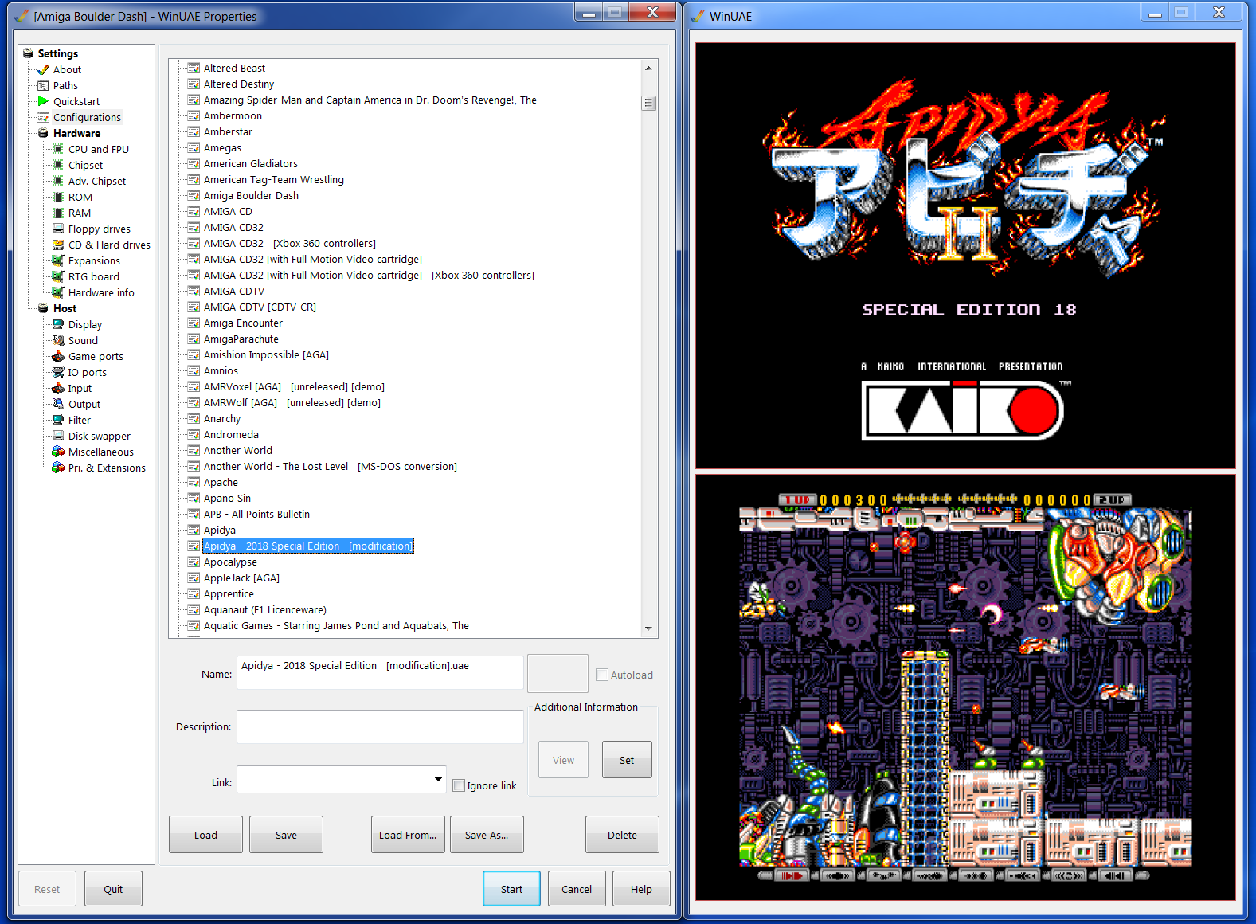Click the ROM chip icon
Image resolution: width=1256 pixels, height=924 pixels.
[x=58, y=197]
